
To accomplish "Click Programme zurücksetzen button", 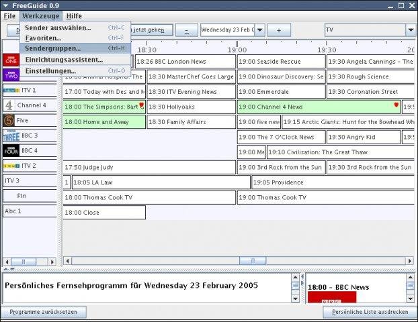I will click(x=43, y=312).
